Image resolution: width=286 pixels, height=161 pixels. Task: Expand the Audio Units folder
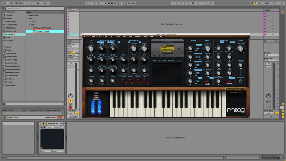click(27, 15)
